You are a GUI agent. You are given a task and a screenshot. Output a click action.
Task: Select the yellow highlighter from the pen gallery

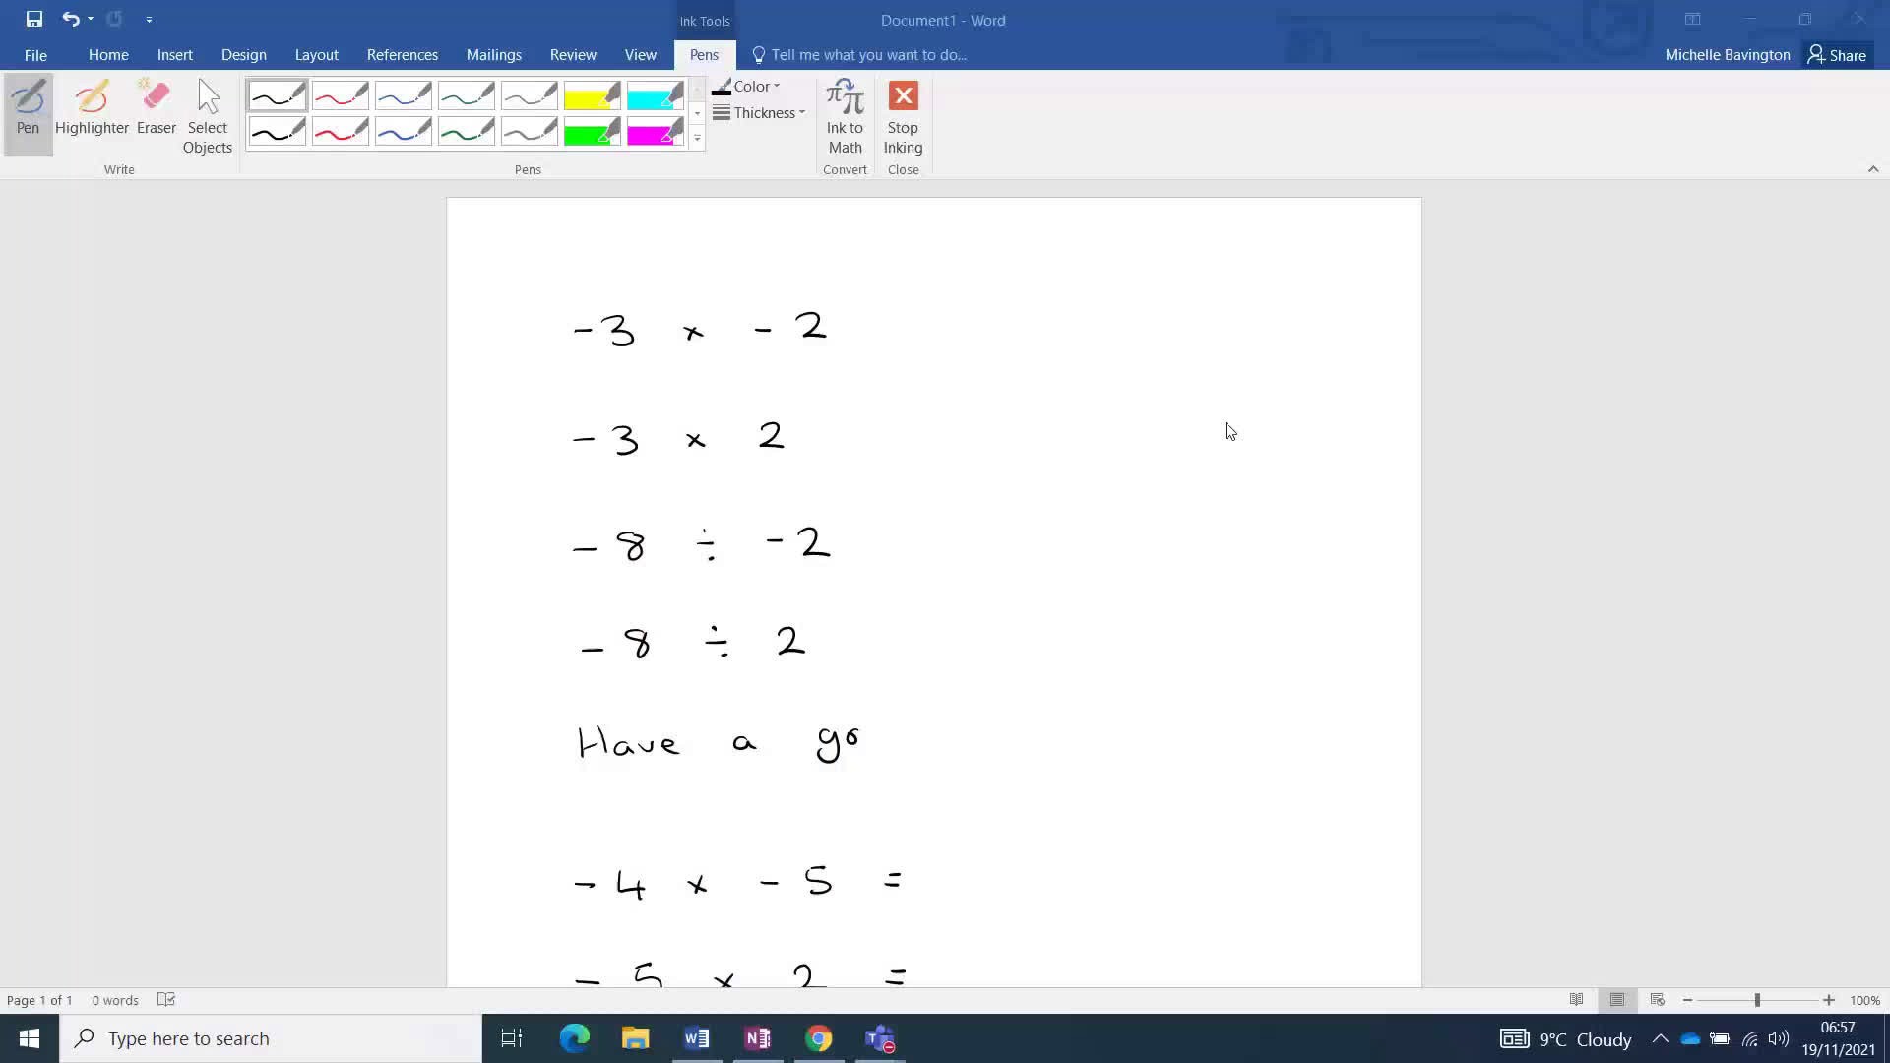point(592,94)
